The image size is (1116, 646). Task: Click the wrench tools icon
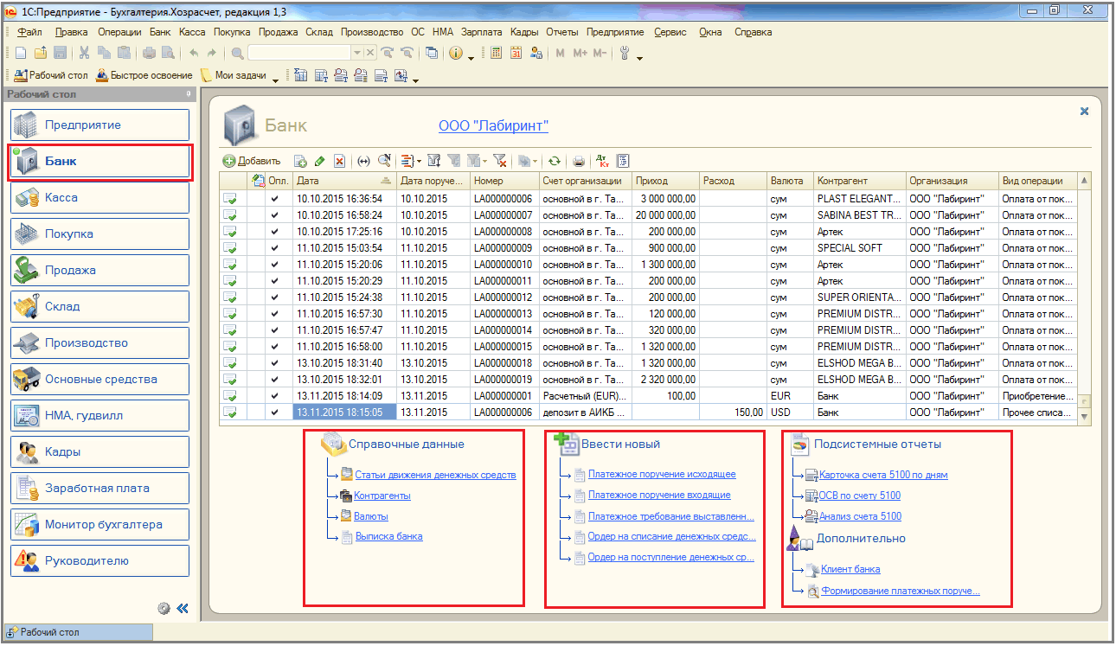coord(625,53)
